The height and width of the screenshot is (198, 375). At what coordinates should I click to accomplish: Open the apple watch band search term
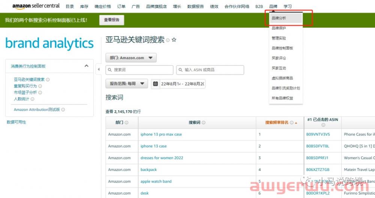tap(156, 181)
